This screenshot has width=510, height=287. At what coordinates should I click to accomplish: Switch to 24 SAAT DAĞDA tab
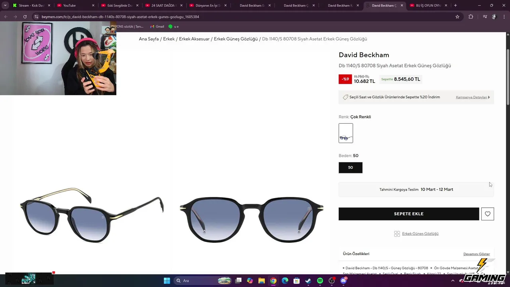(163, 6)
